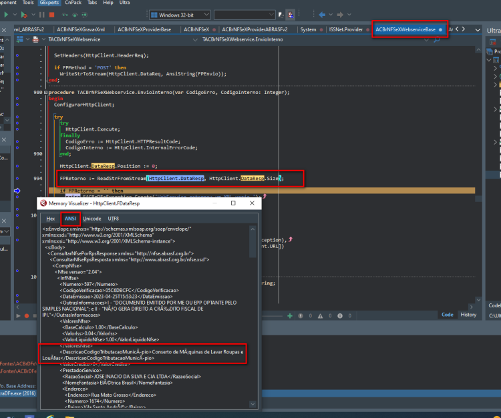Collapse EnvioInterno procedure fold marker
501x418 pixels.
pyautogui.click(x=45, y=93)
